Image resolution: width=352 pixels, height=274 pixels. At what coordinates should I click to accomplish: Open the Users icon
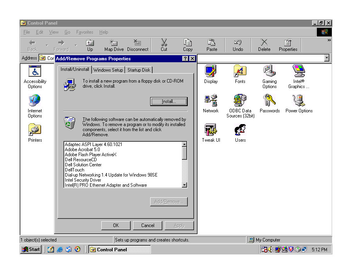[240, 133]
